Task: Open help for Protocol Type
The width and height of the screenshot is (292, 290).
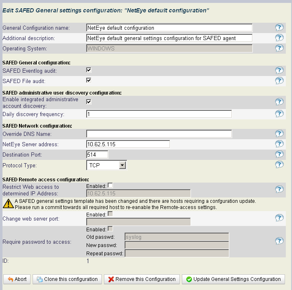Action: [x=279, y=164]
